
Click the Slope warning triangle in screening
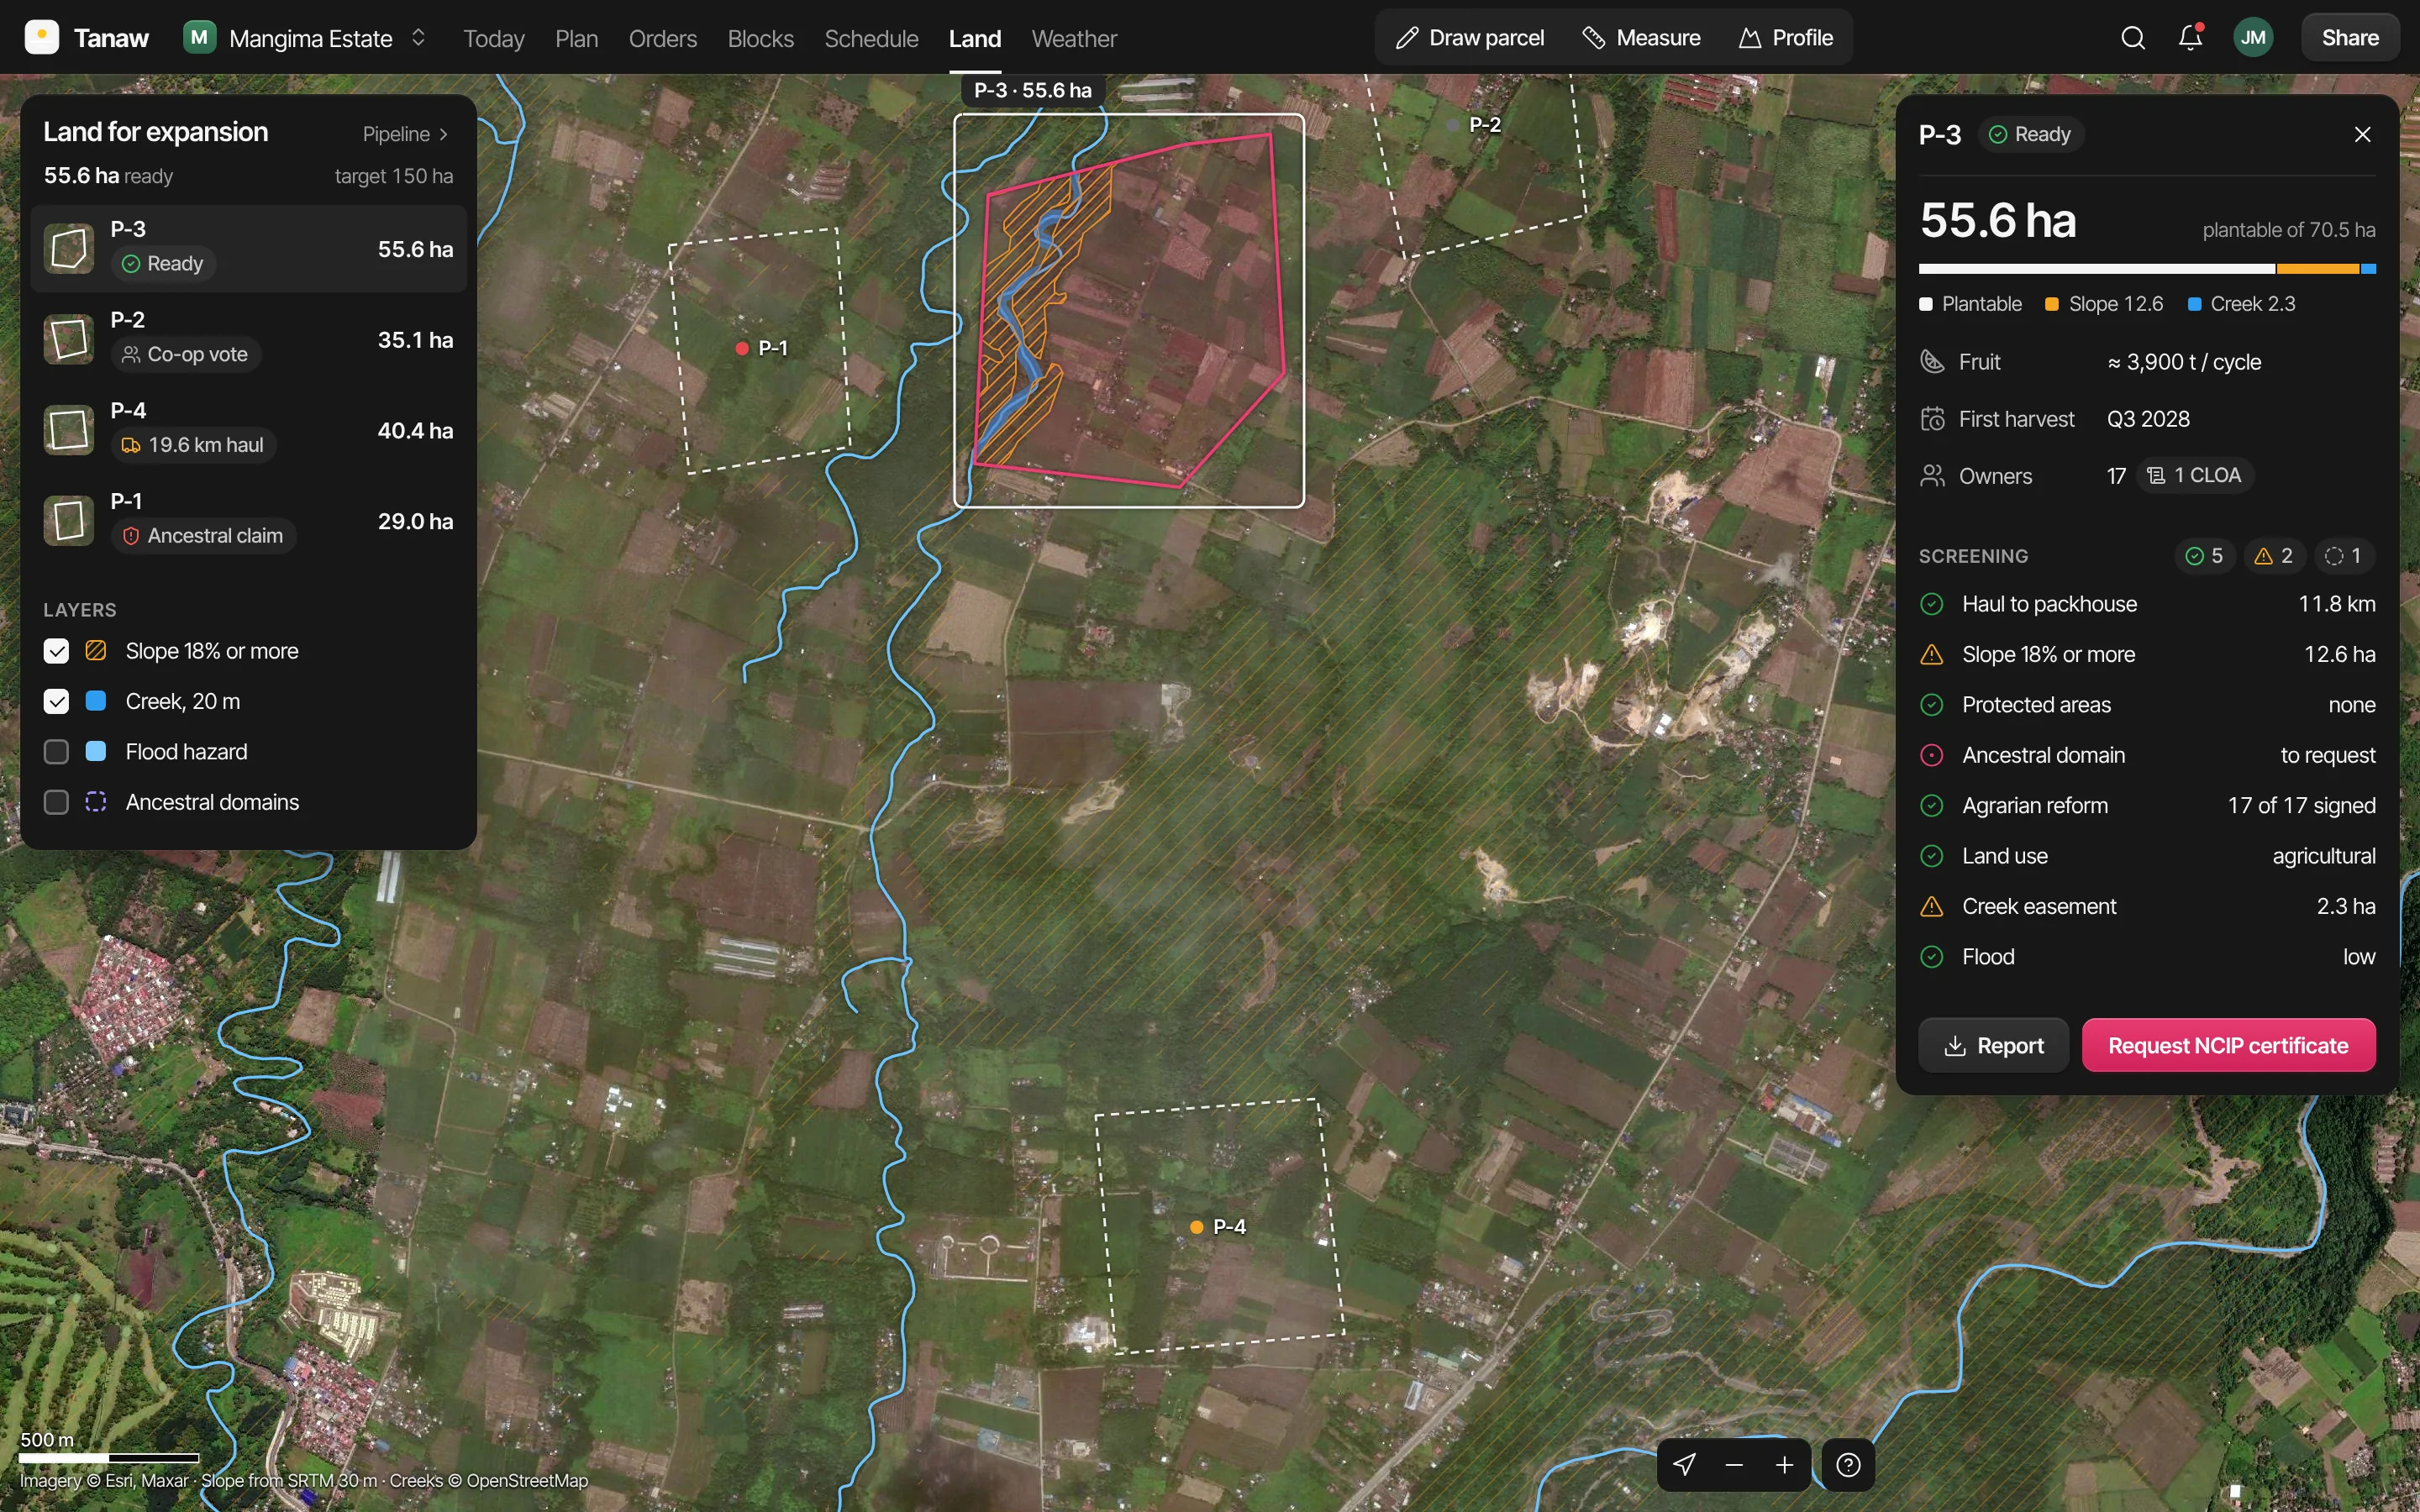(1932, 655)
